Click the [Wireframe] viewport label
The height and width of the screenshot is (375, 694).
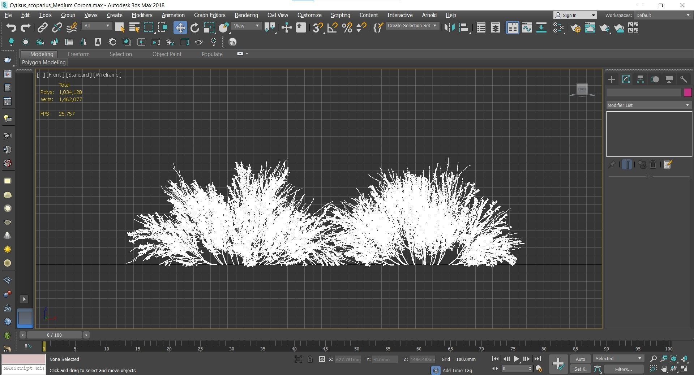[x=107, y=75]
